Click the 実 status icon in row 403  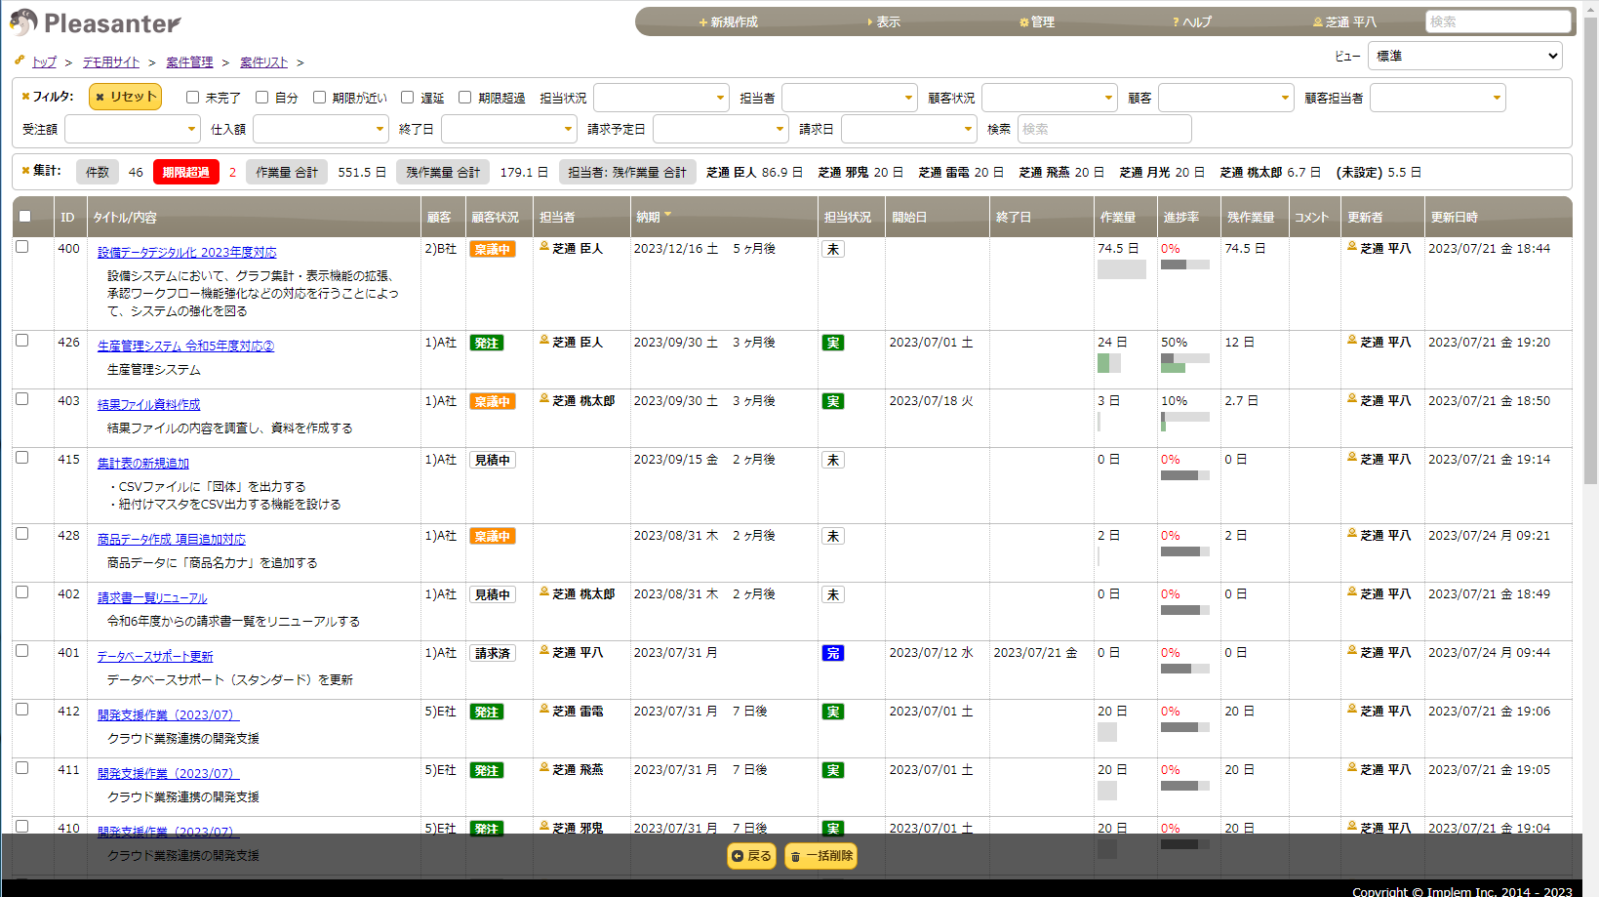(x=832, y=401)
